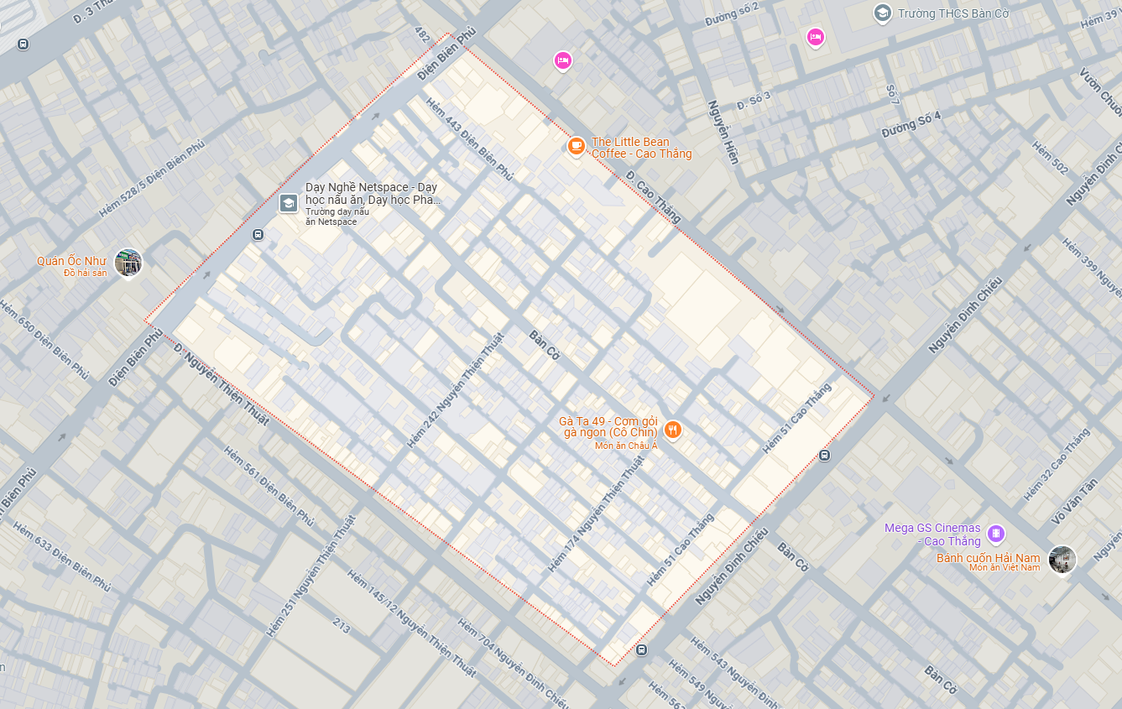Click the '482' number label near Điện Biên Phủ
1122x709 pixels.
pyautogui.click(x=422, y=34)
